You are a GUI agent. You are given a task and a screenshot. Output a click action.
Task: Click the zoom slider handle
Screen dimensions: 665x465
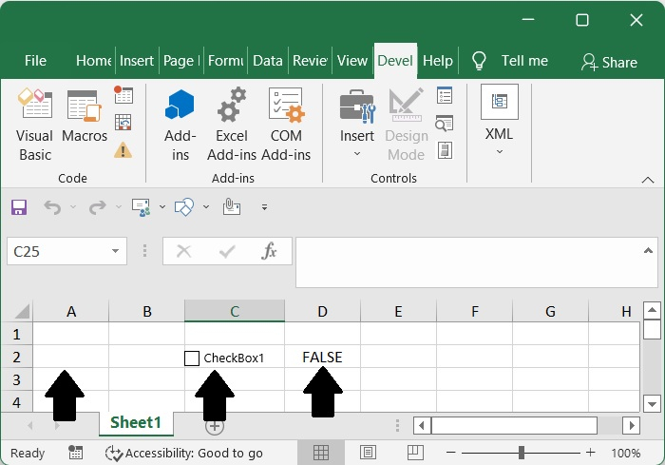522,453
